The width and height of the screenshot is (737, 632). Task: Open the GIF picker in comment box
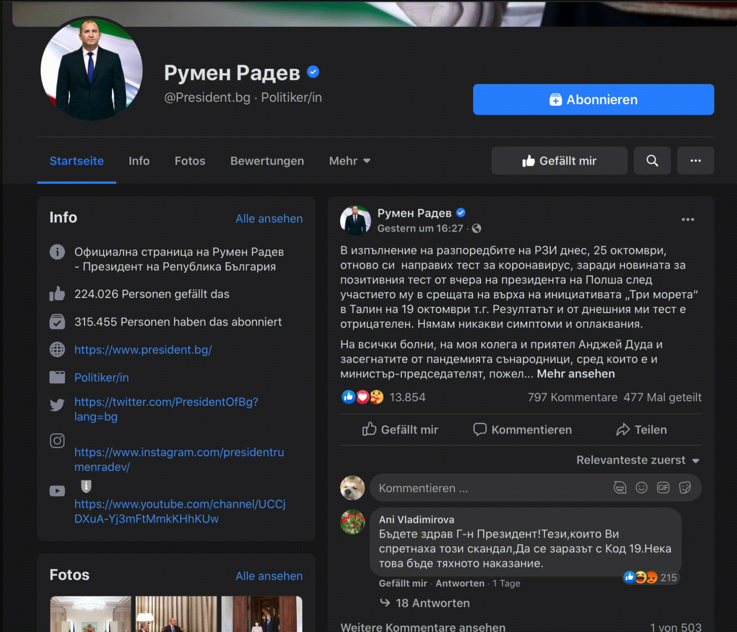coord(663,488)
